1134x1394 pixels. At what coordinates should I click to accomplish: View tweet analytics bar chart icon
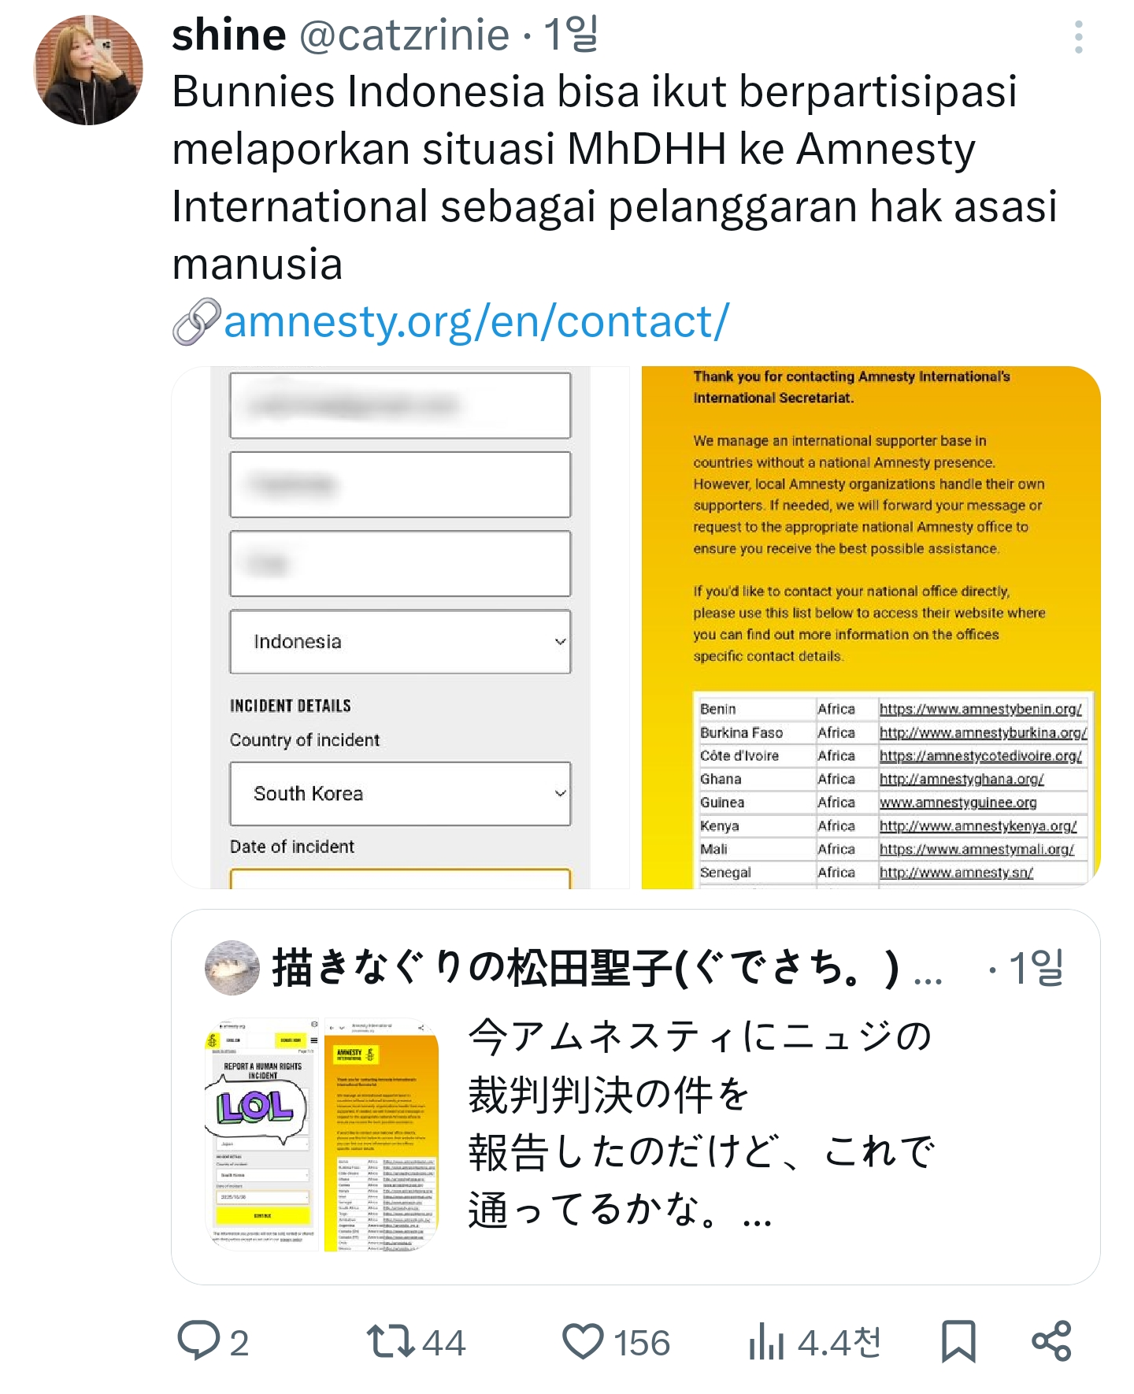[x=766, y=1340]
